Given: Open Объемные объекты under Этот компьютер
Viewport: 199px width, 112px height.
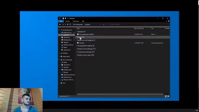Looking at the screenshot, I should [69, 75].
